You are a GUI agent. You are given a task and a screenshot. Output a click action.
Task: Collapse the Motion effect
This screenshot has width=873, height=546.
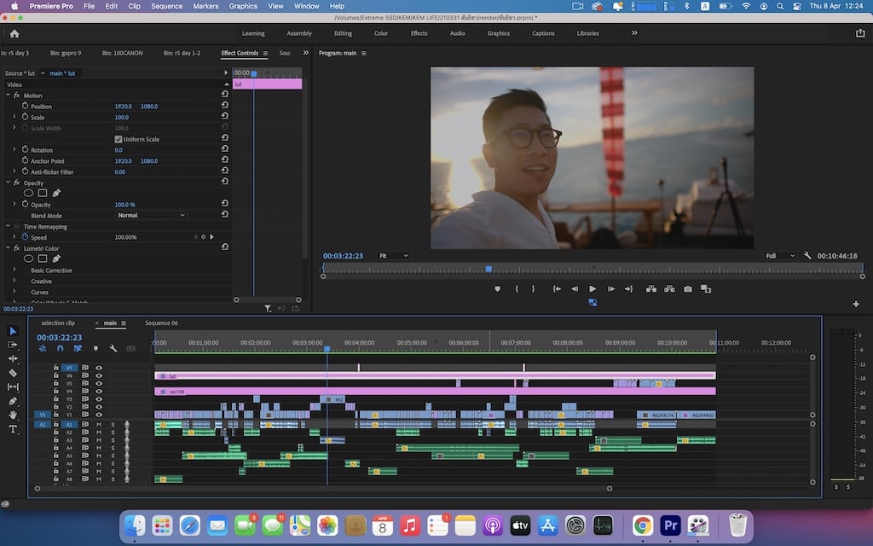(8, 96)
